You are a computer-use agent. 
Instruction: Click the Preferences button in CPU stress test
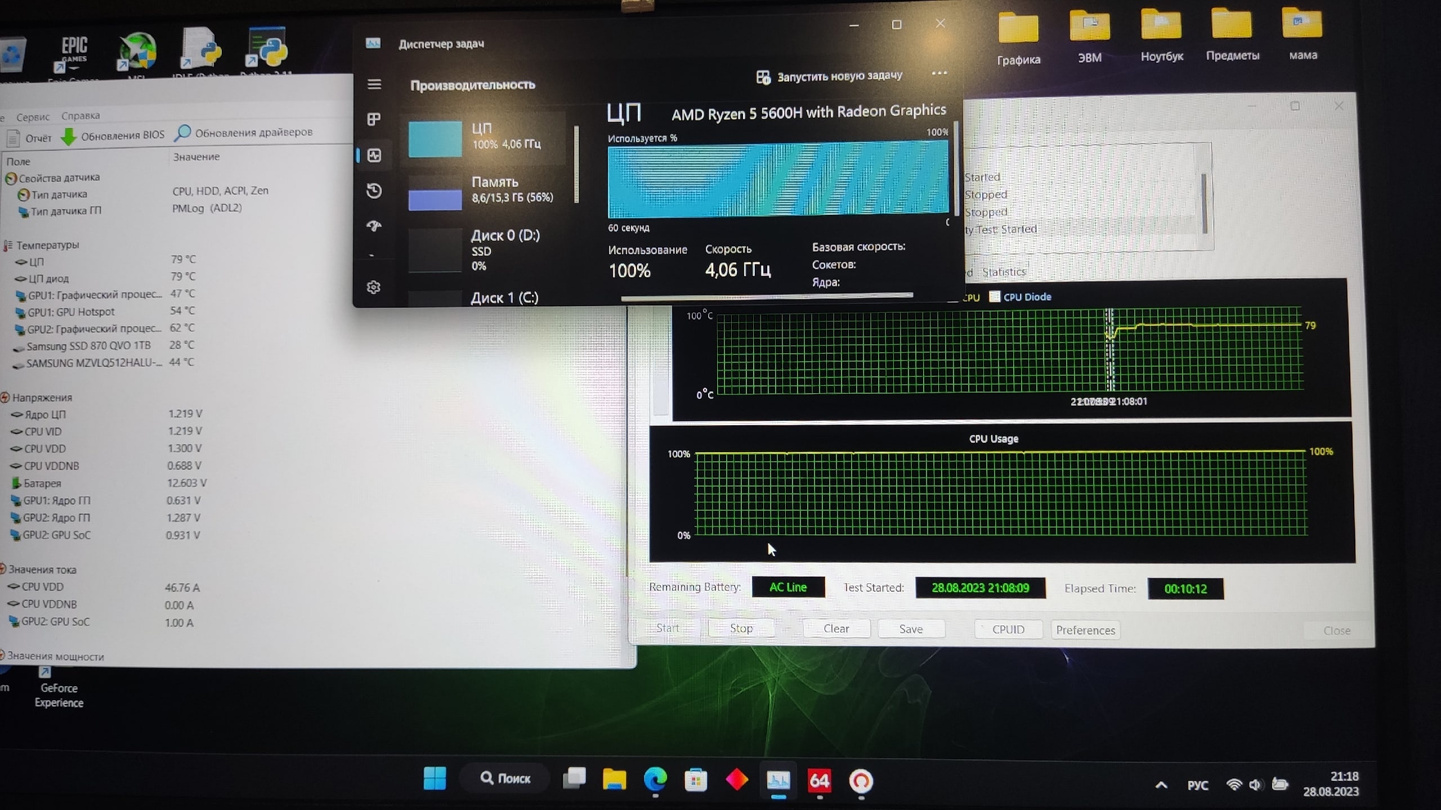[x=1085, y=629]
